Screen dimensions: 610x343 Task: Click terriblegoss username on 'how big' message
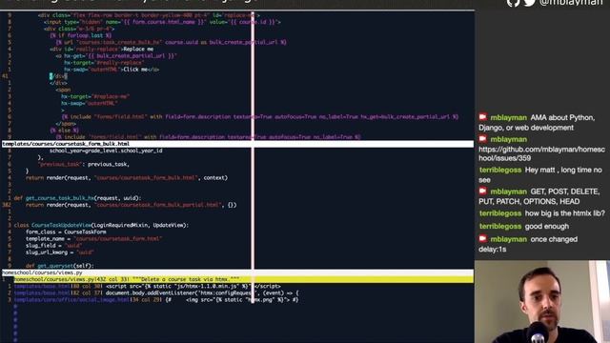[x=499, y=213]
